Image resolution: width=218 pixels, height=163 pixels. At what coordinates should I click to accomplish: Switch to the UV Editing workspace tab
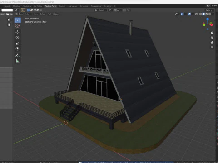point(38,6)
